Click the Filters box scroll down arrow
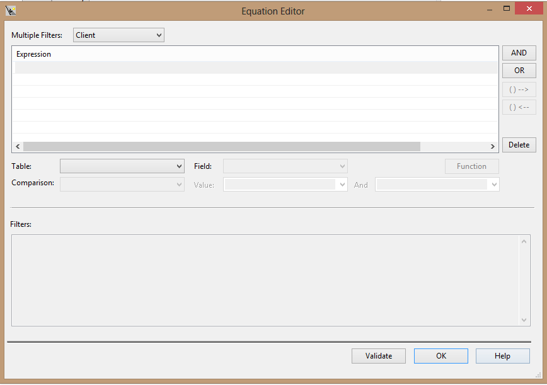This screenshot has height=385, width=547. [524, 319]
